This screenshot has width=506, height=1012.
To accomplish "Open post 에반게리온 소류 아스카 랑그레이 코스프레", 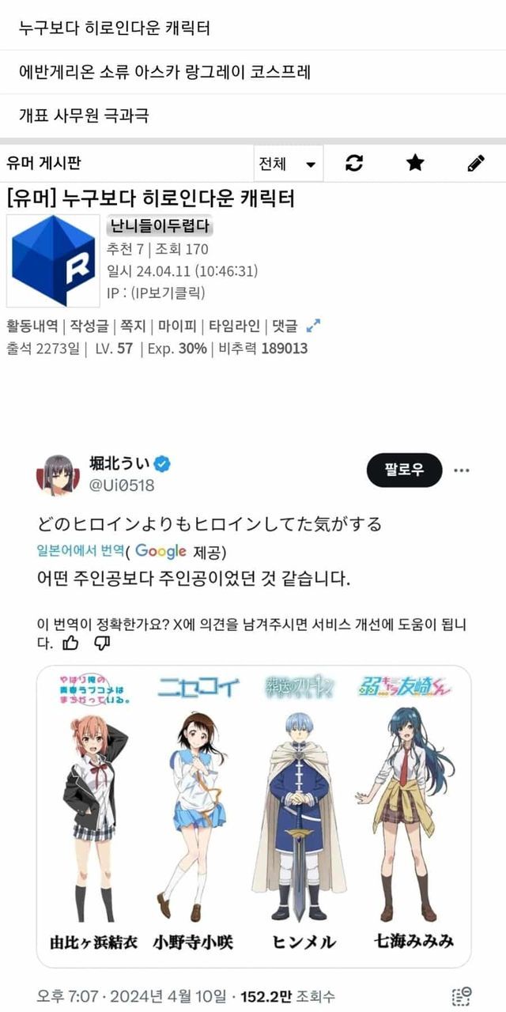I will point(253,72).
